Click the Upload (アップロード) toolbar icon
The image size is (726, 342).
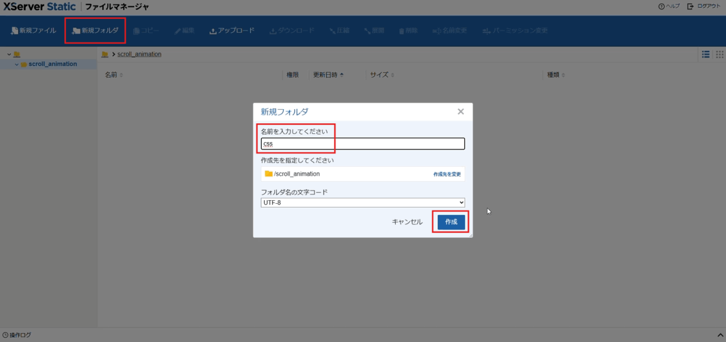point(213,31)
